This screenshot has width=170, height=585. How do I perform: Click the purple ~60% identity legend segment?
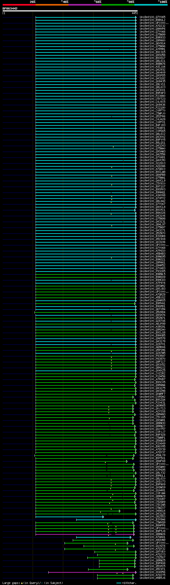coord(85,5)
